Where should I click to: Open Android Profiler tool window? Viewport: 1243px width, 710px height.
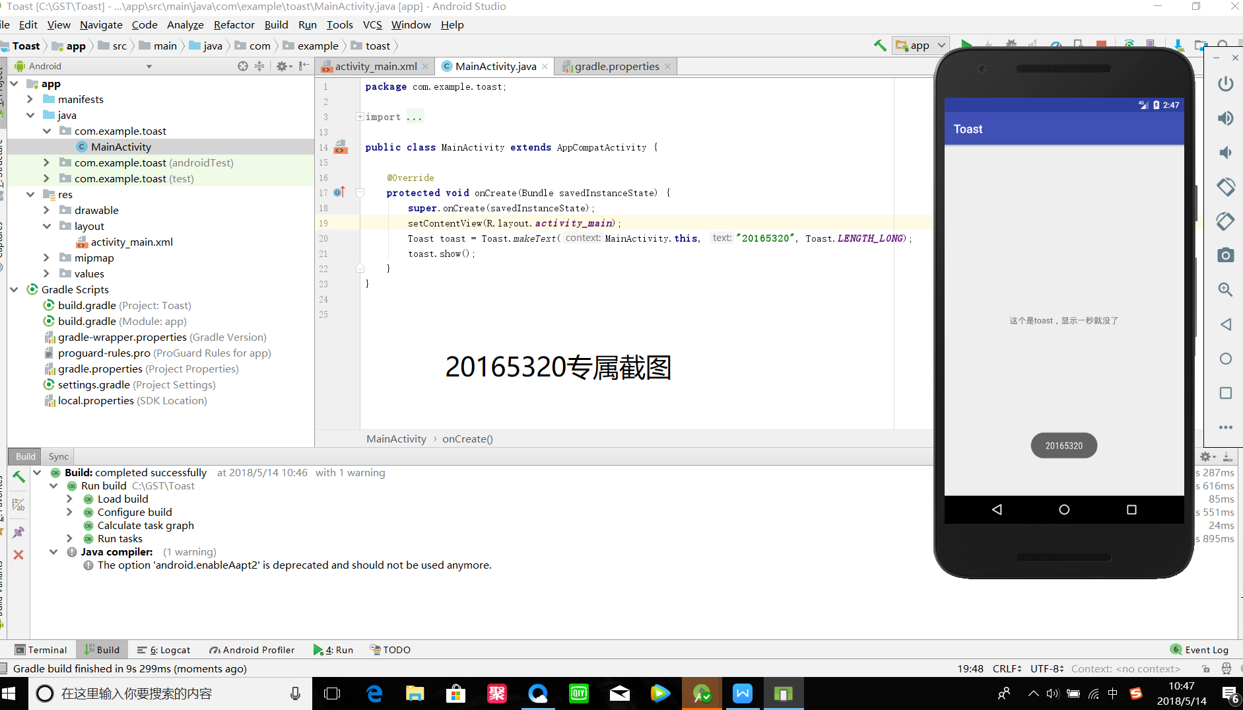(x=252, y=650)
